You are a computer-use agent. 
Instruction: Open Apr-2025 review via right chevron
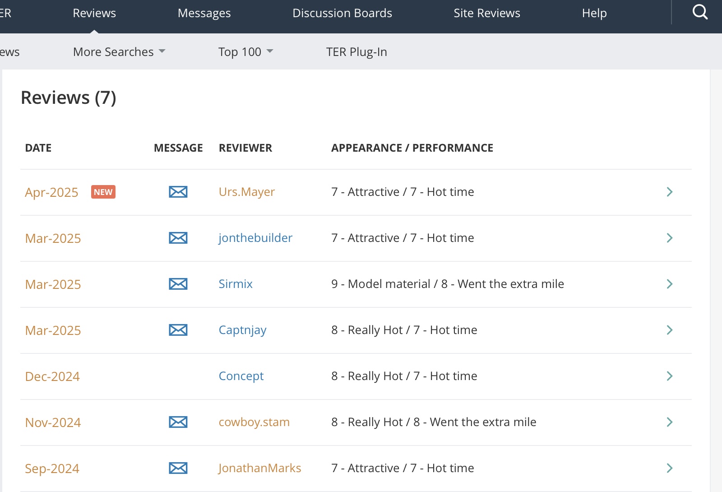tap(669, 192)
